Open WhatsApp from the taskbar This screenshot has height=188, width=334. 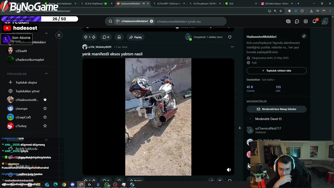click(107, 185)
